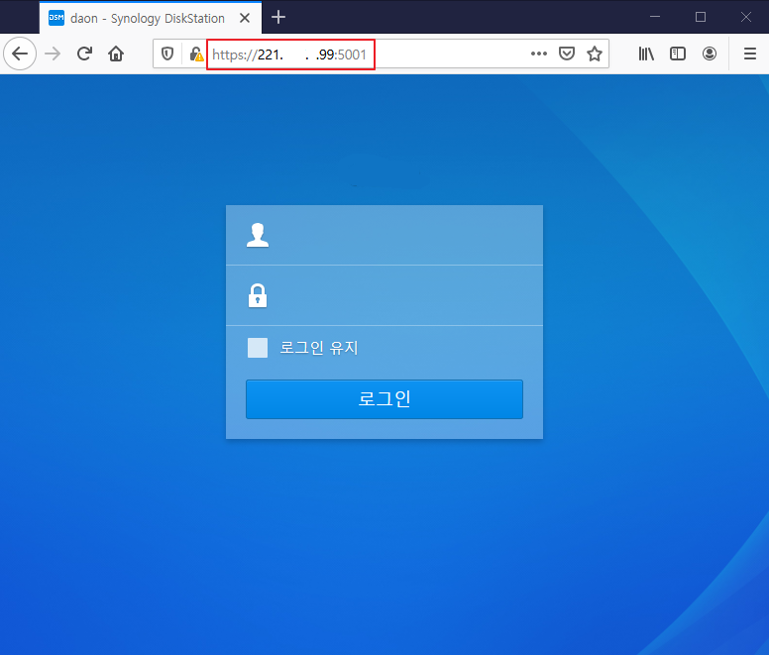Image resolution: width=769 pixels, height=655 pixels.
Task: Open Firefox account menu
Action: click(710, 54)
